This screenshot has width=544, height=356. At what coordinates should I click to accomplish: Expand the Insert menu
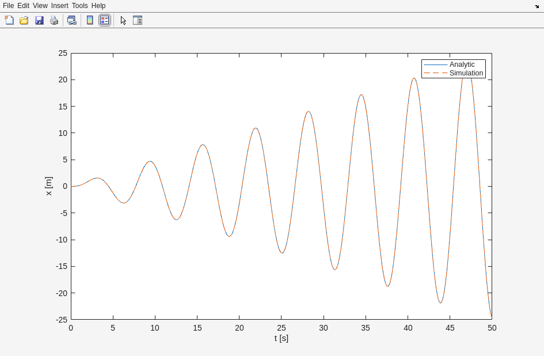coord(59,6)
